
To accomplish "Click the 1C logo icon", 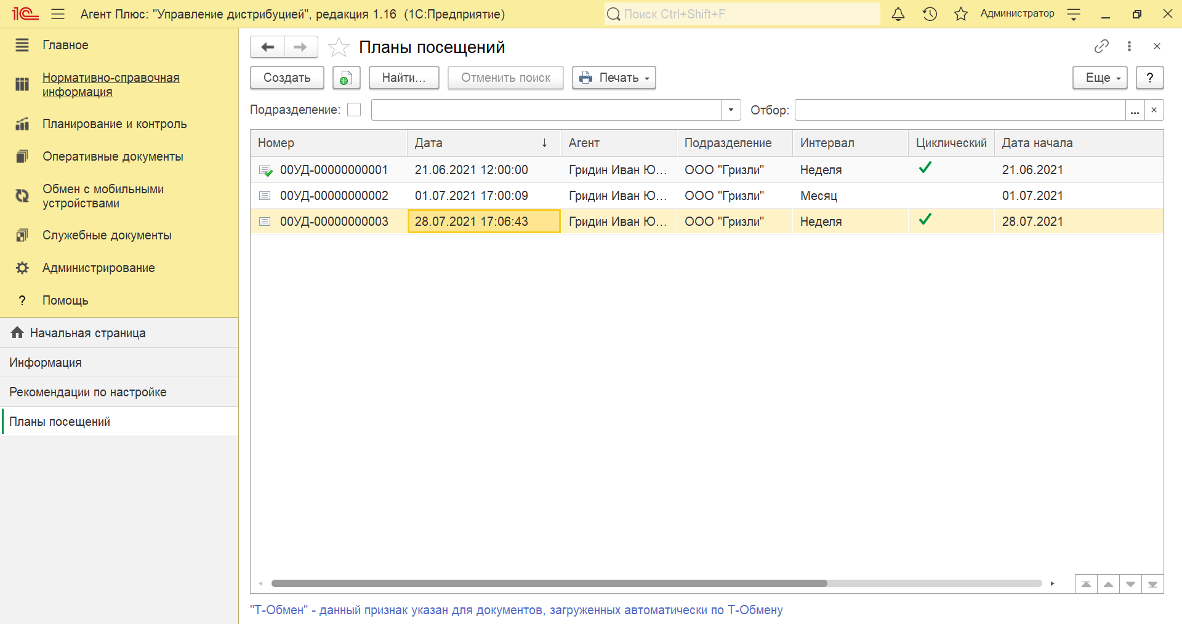I will tap(25, 14).
